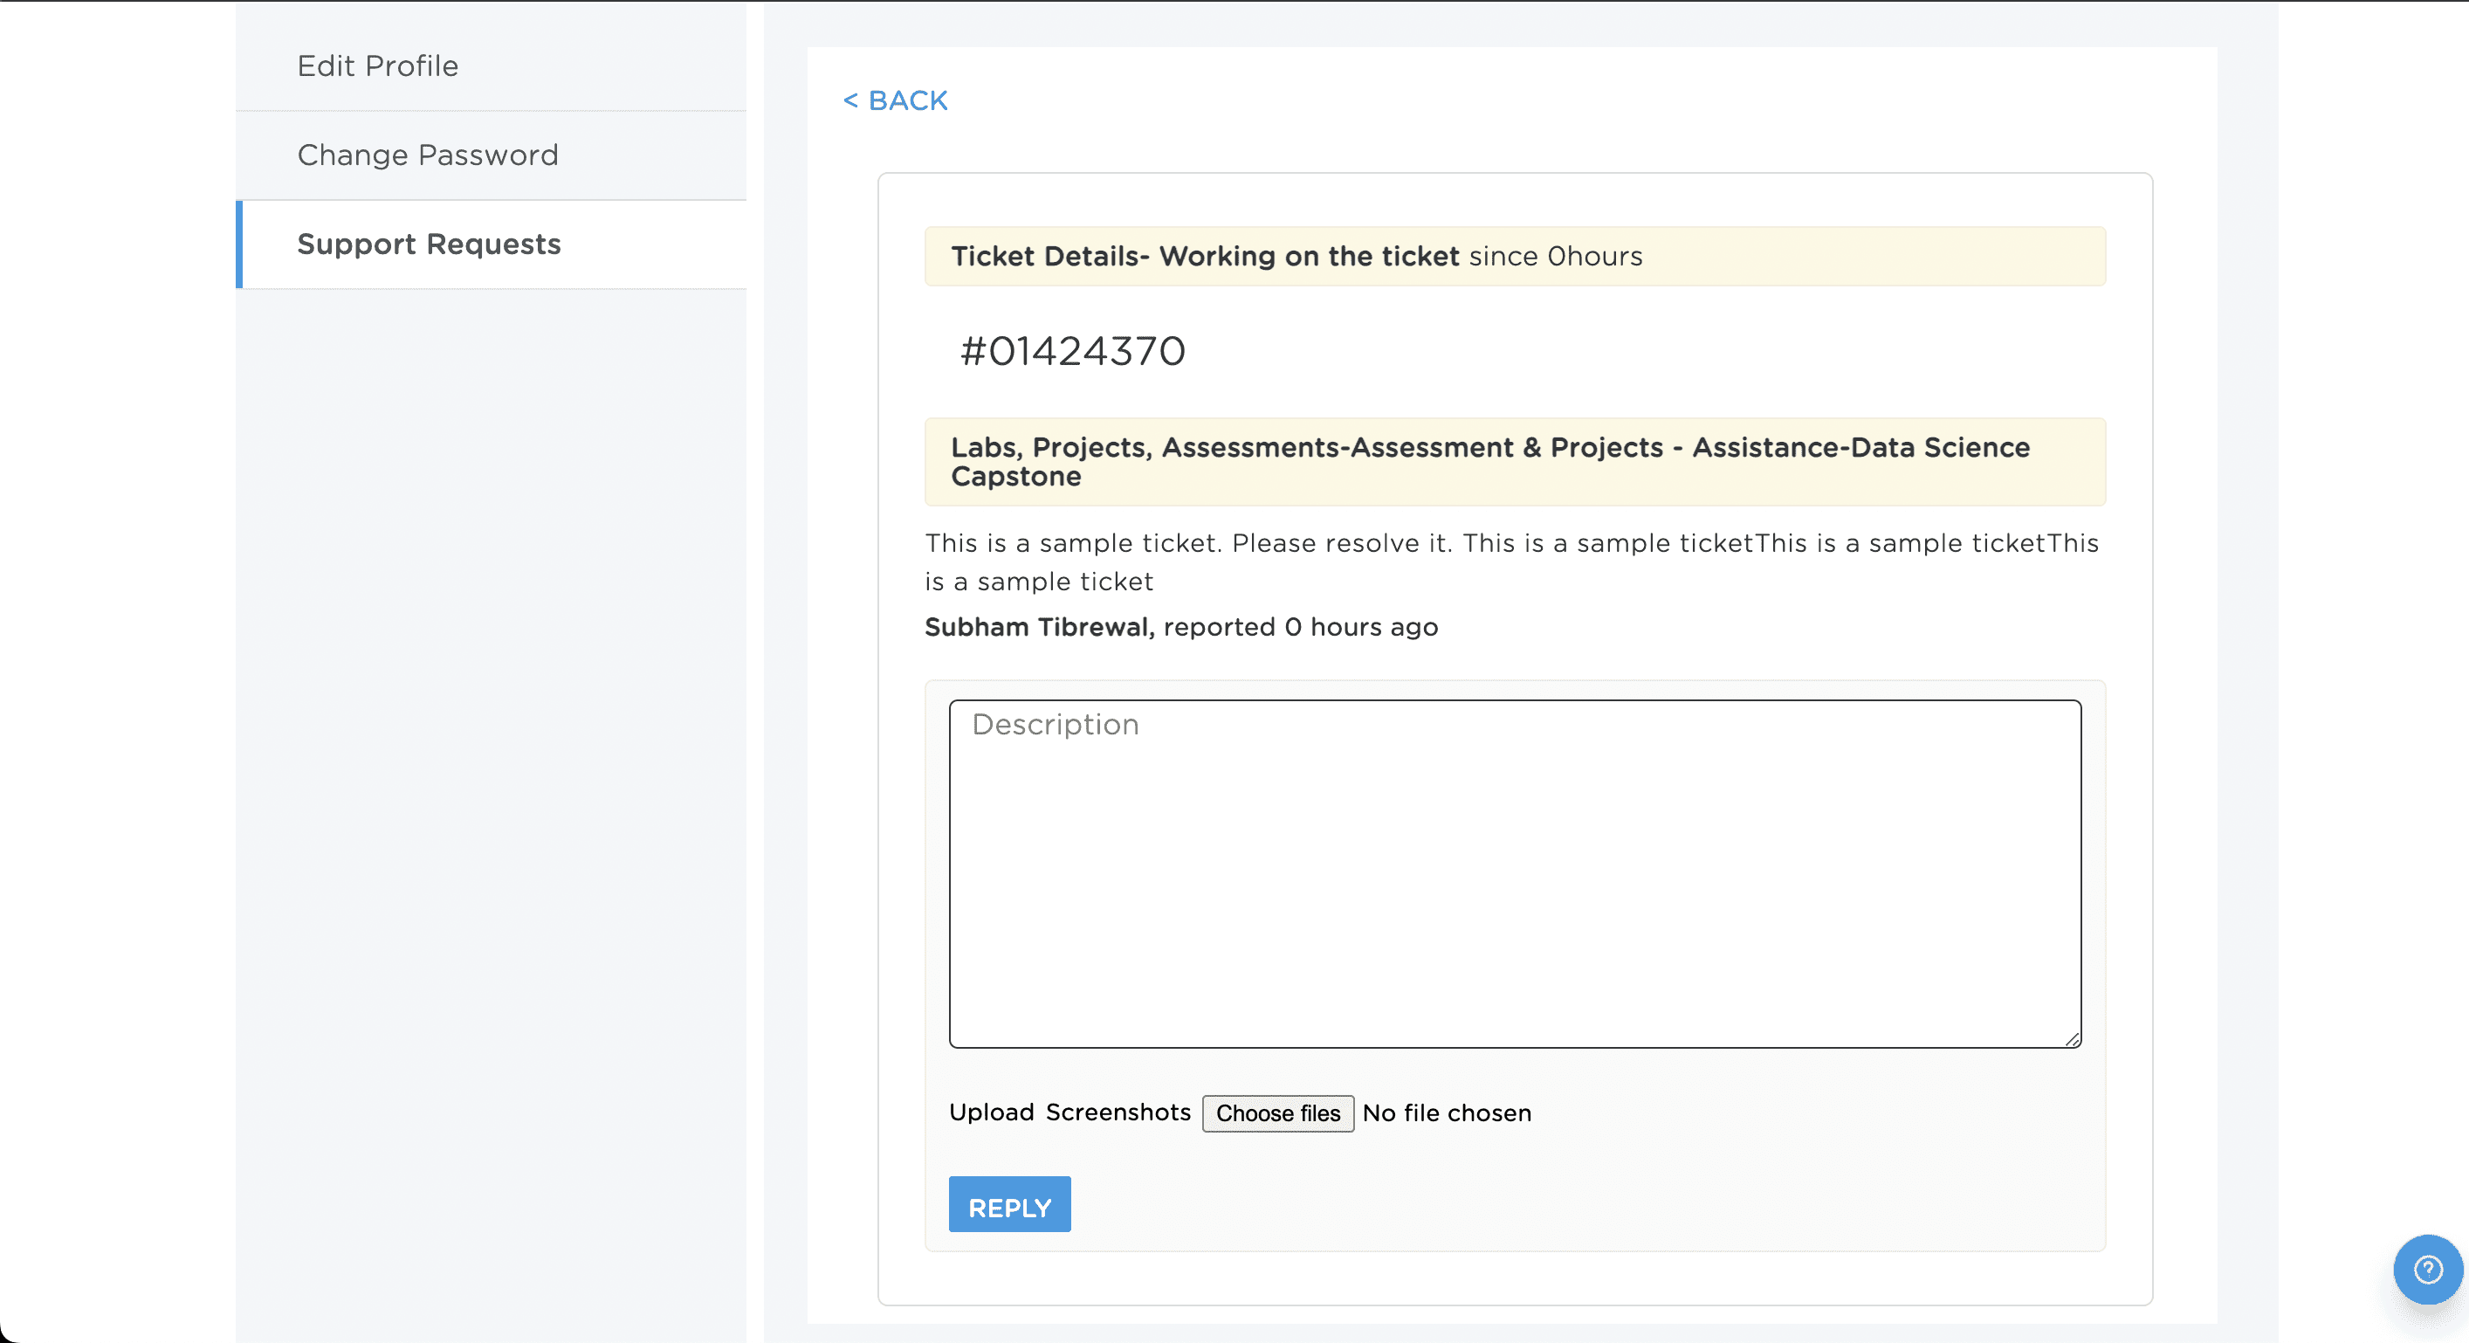Viewport: 2469px width, 1343px height.
Task: Submit the response with REPLY
Action: [x=1009, y=1205]
